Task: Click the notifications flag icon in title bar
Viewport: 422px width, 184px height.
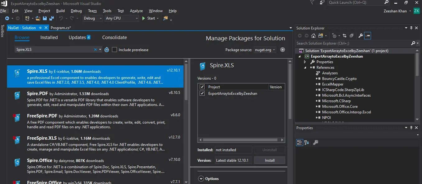Action: point(312,2)
